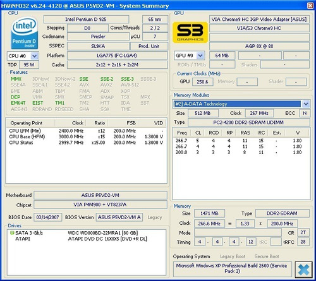This screenshot has height=281, width=316.
Task: Click the CR 2T field
Action: (303, 232)
